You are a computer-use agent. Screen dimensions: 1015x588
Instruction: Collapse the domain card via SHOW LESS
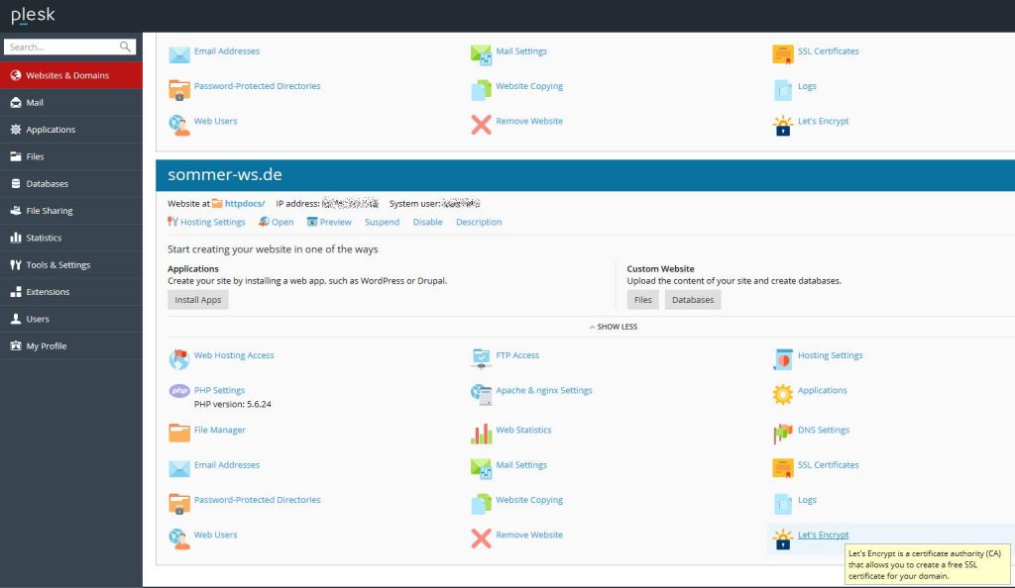[x=613, y=326]
